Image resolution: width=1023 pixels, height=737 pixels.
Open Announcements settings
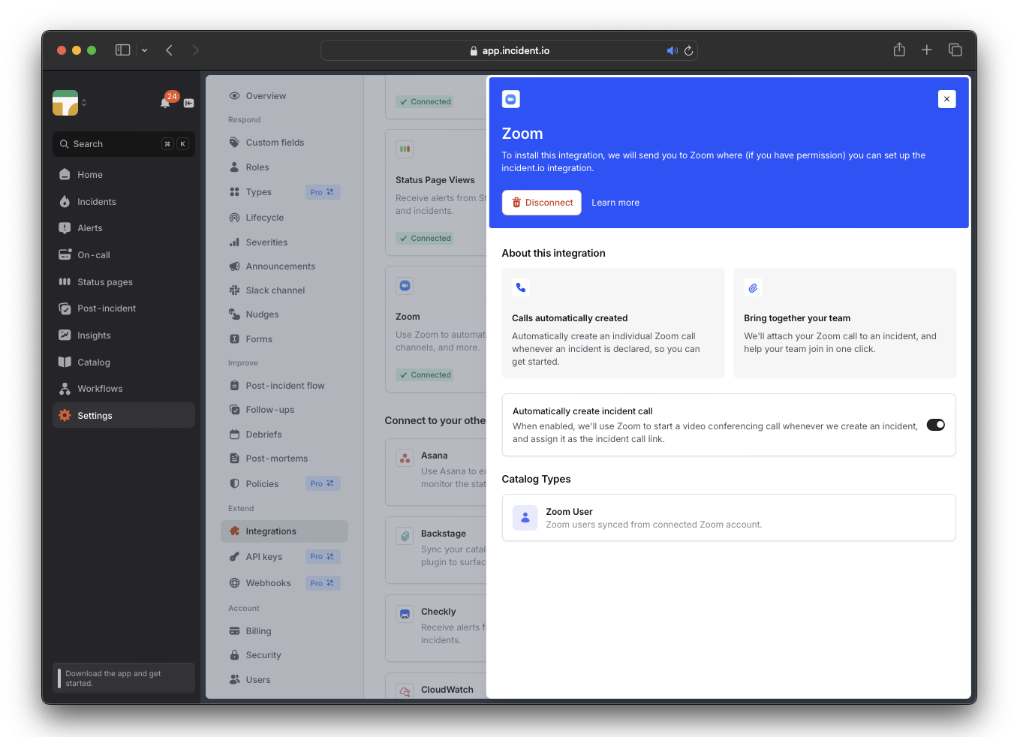point(284,266)
